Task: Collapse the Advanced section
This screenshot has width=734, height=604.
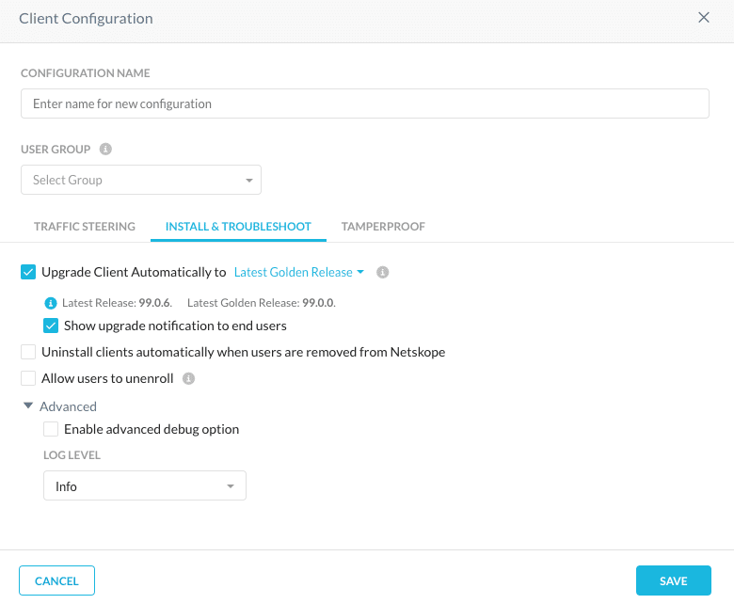Action: [x=60, y=406]
